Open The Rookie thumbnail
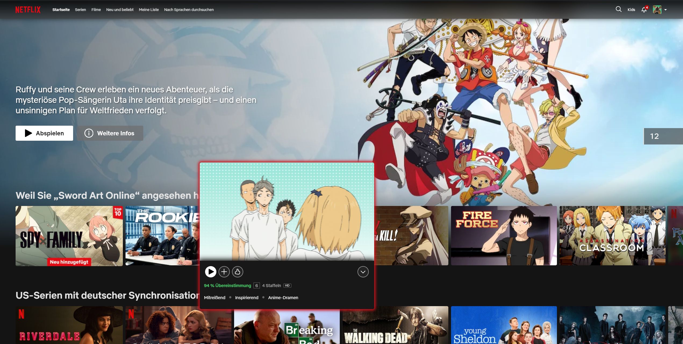 (162, 236)
